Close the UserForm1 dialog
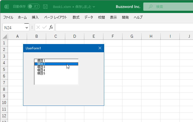 (100, 48)
